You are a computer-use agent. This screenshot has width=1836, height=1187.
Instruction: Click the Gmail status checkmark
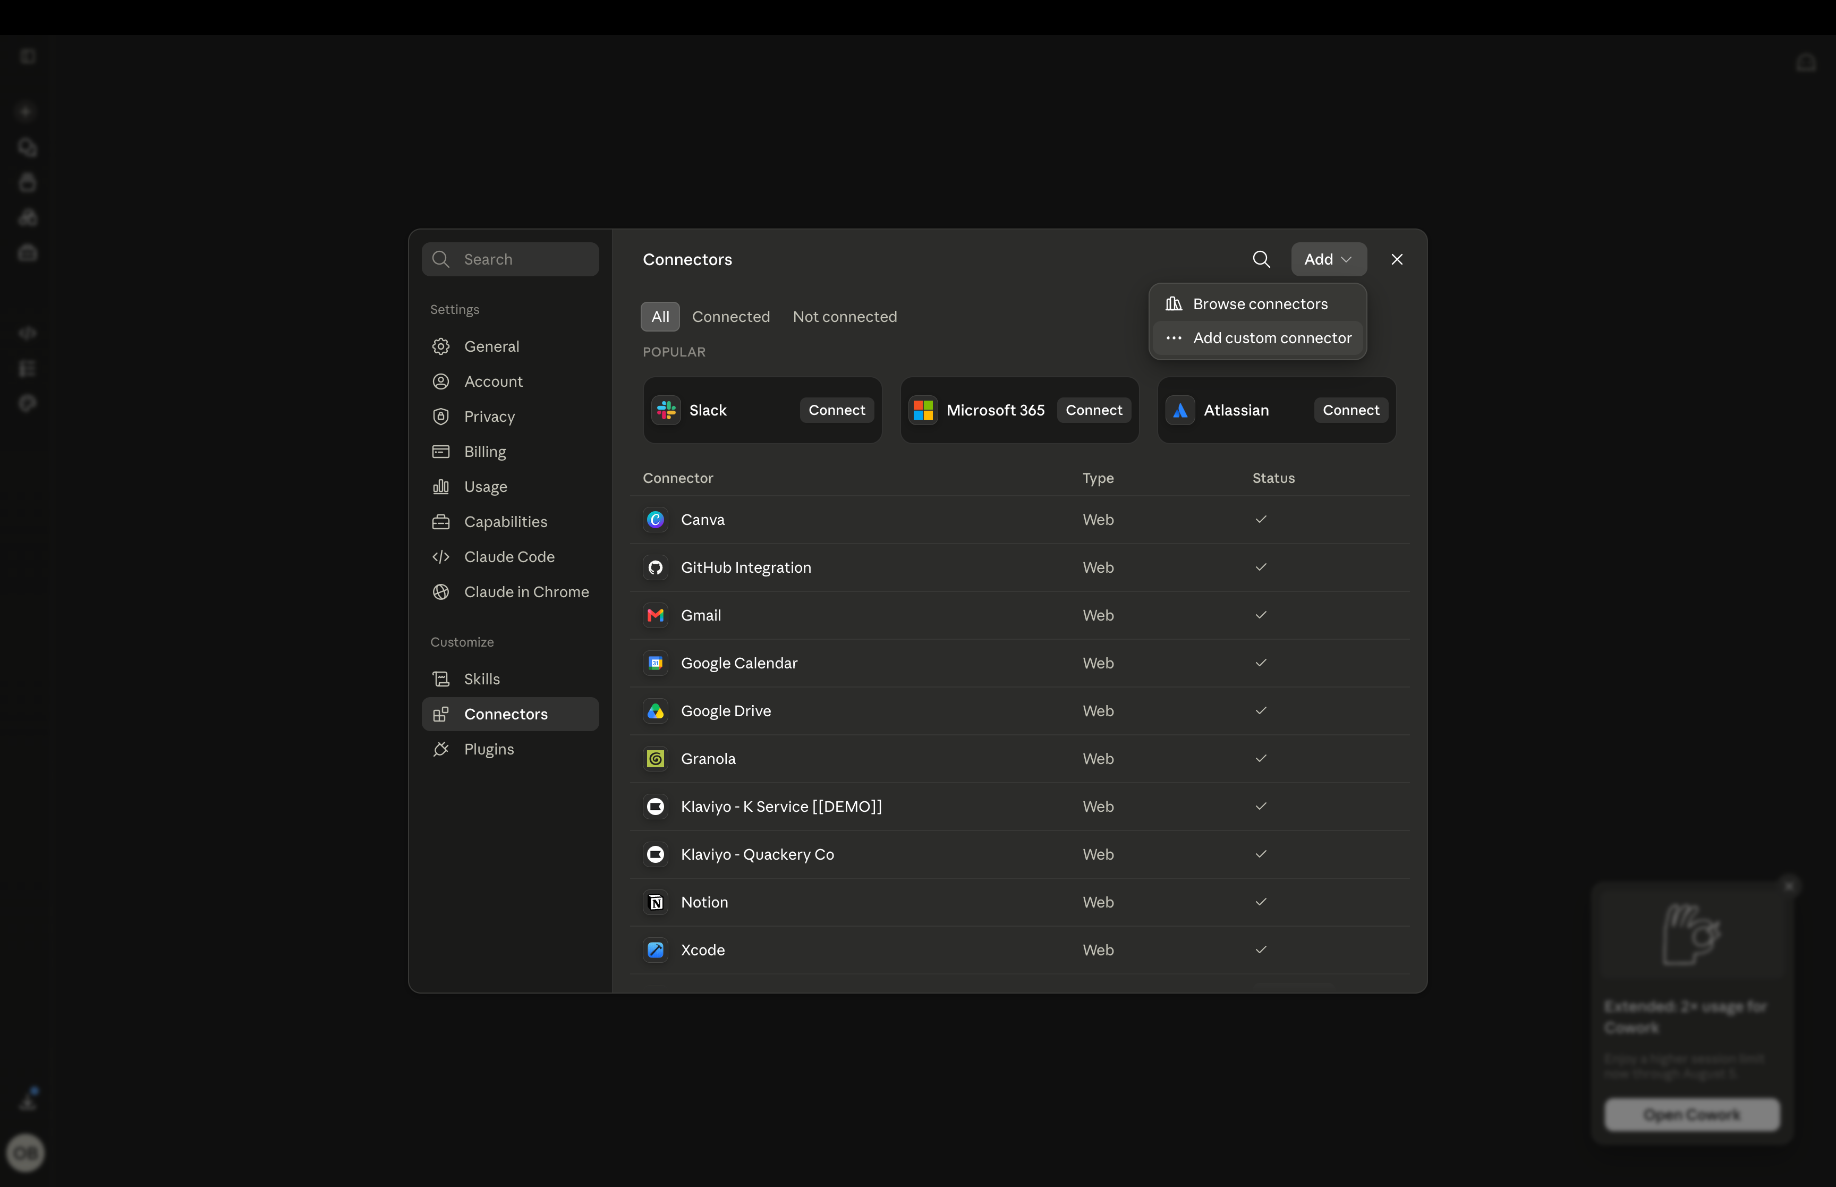pos(1261,615)
